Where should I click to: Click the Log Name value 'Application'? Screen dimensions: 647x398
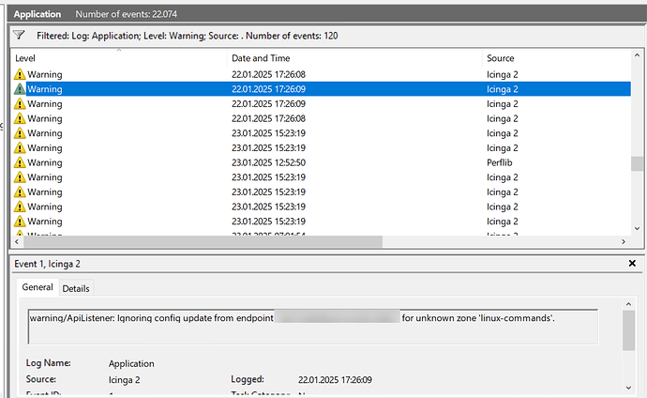coord(131,363)
